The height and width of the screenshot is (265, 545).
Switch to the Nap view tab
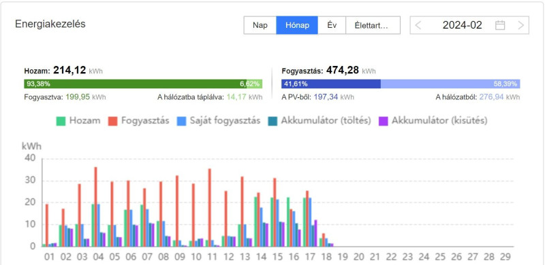click(x=260, y=25)
